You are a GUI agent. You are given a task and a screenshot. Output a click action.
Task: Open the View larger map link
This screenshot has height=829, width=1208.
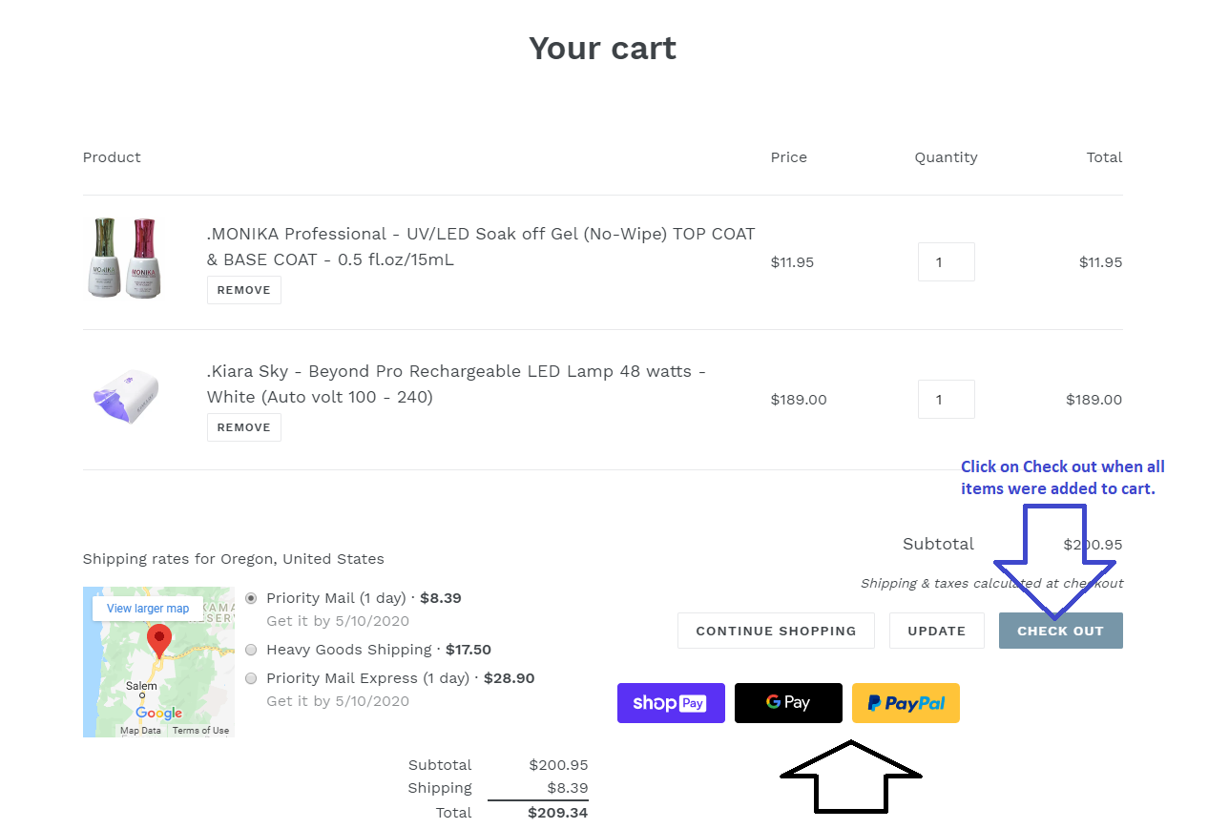click(148, 609)
